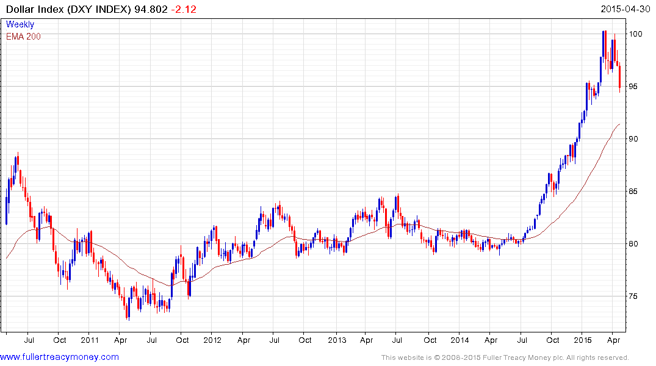Click the www.fullertreacymoney.com link
This screenshot has width=656, height=366.
[x=59, y=357]
